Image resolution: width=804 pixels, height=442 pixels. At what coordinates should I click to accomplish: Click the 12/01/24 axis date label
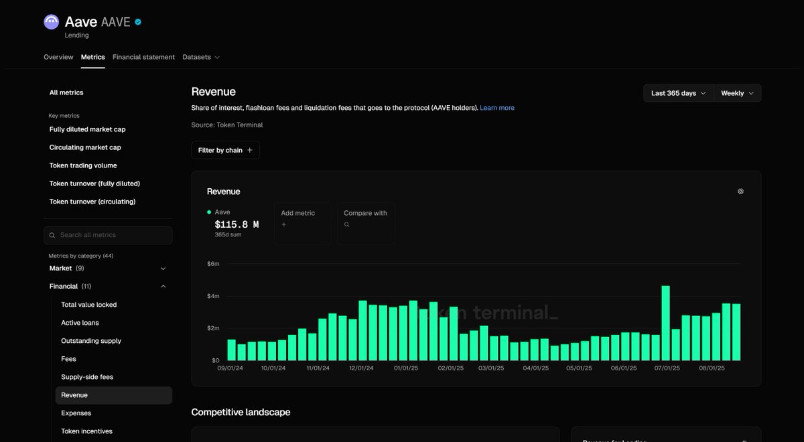coord(362,368)
